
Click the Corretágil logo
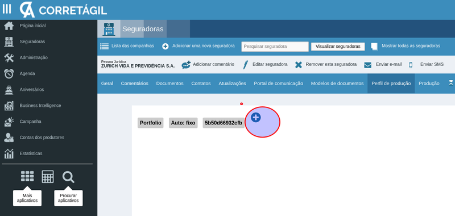pos(63,10)
